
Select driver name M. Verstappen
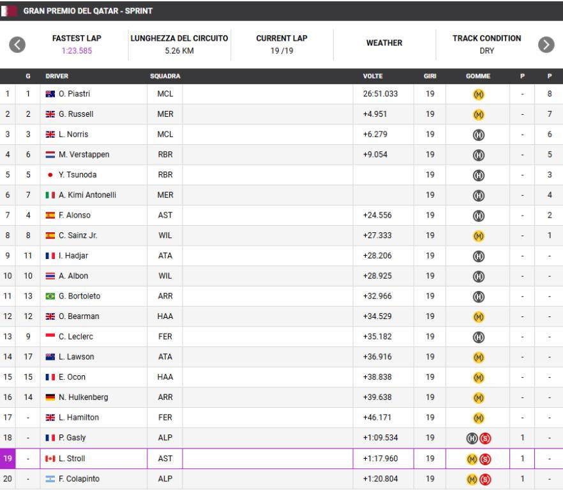click(x=84, y=154)
